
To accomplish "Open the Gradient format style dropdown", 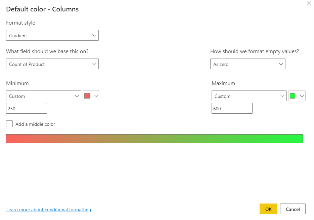I will (52, 35).
